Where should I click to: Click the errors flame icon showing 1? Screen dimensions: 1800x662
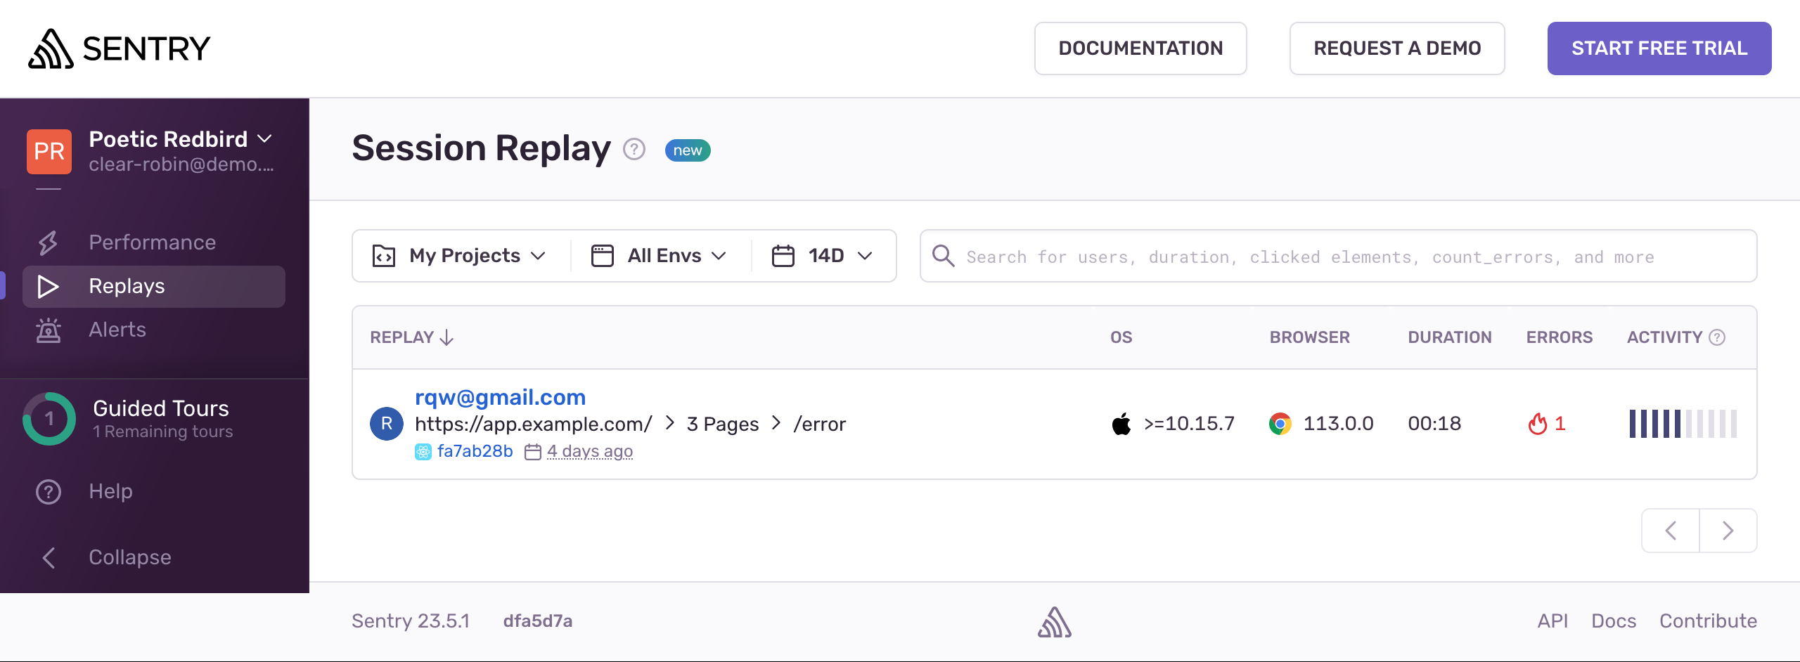click(x=1538, y=423)
